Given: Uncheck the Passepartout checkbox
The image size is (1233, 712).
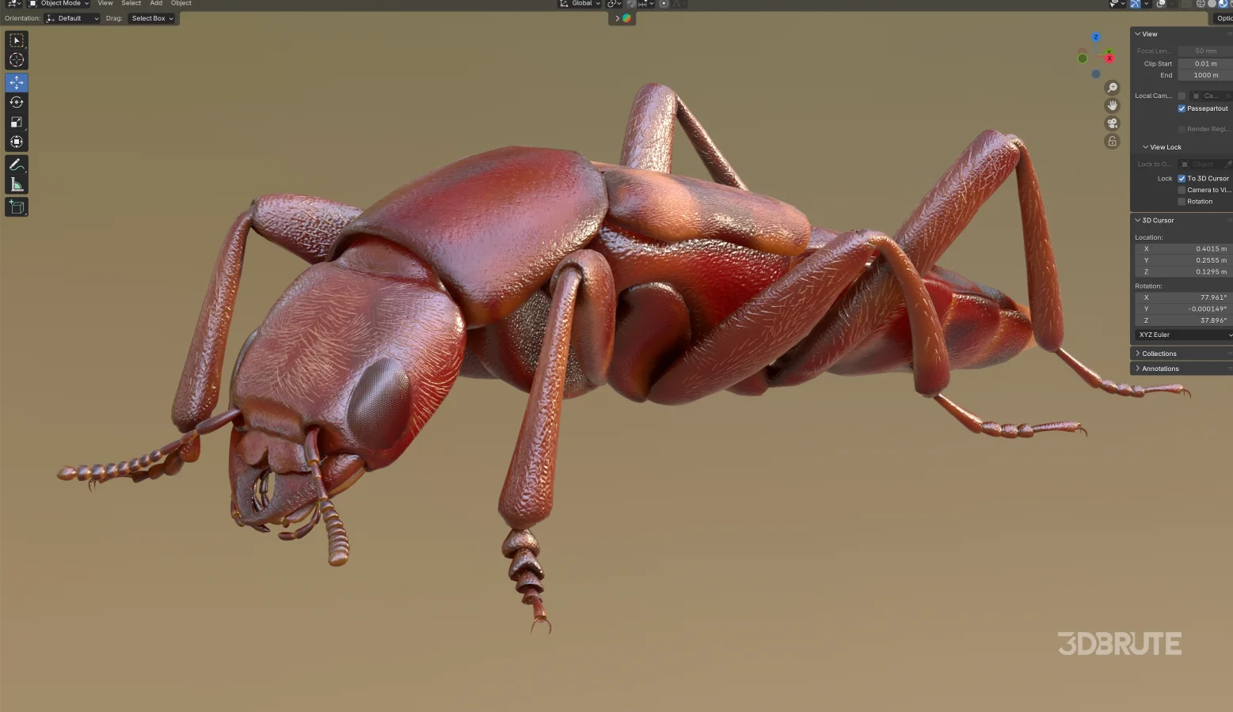Looking at the screenshot, I should coord(1182,108).
